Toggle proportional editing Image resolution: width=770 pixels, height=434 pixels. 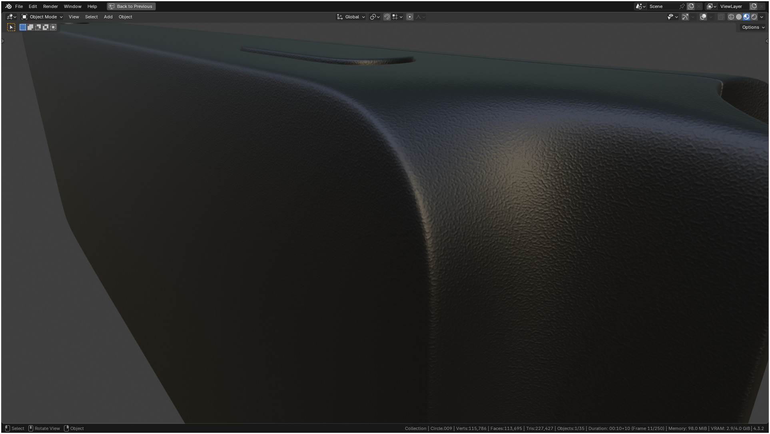pos(410,17)
